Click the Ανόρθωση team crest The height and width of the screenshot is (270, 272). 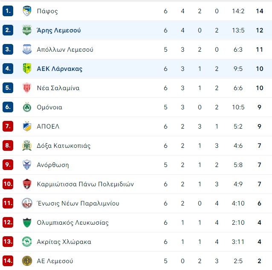click(27, 164)
